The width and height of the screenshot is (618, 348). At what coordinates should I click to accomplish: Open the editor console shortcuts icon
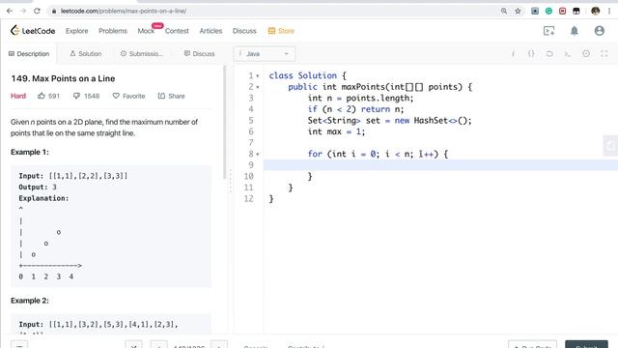(568, 54)
